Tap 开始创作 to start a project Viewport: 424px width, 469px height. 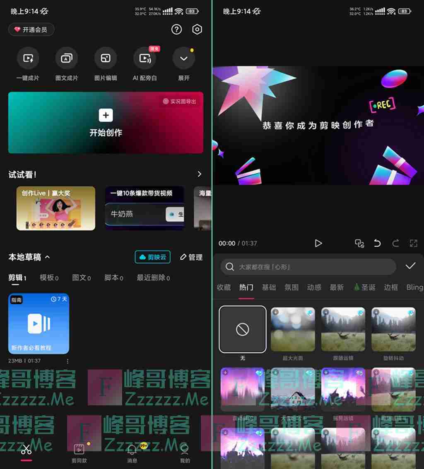coord(106,123)
